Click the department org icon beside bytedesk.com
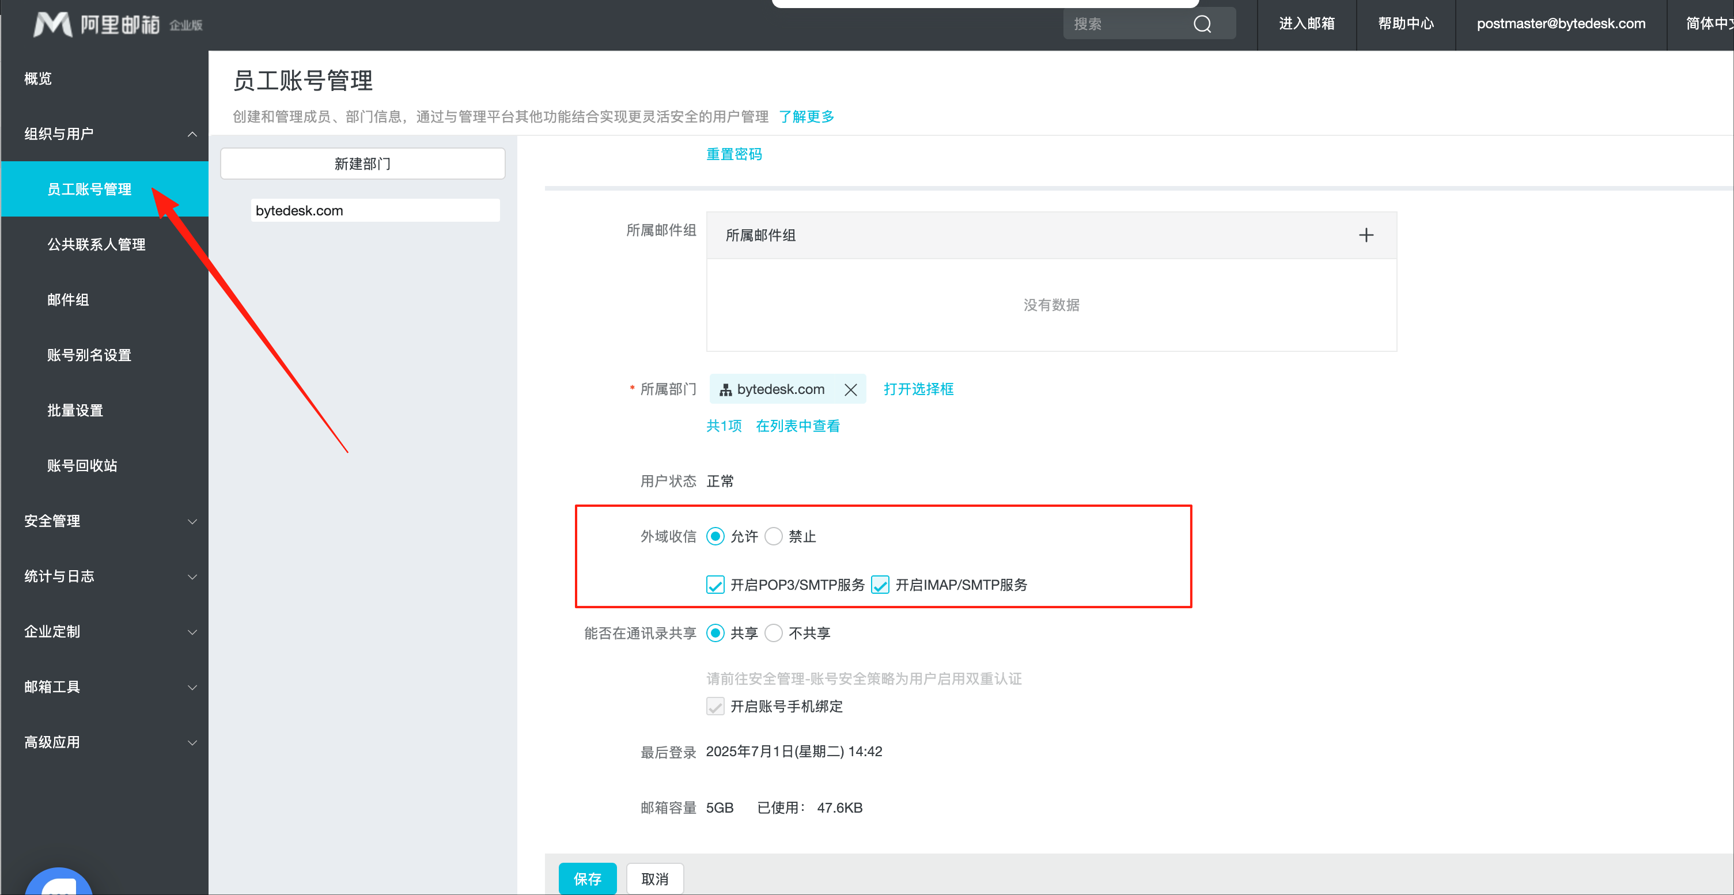The image size is (1734, 895). click(725, 390)
